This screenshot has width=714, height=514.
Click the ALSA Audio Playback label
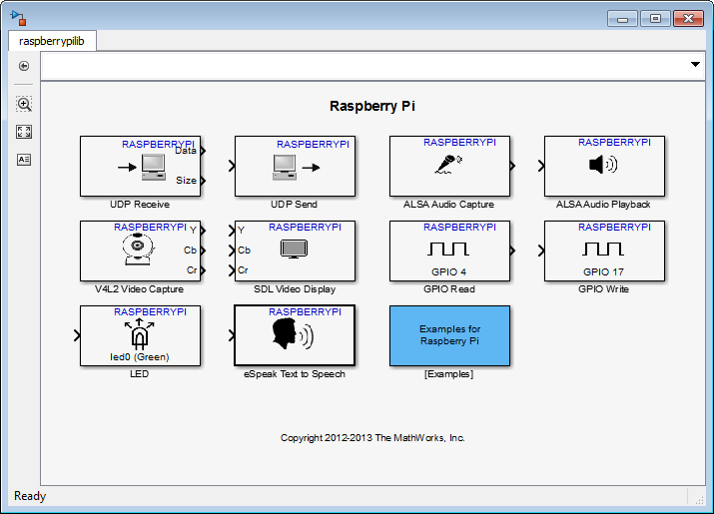click(603, 205)
